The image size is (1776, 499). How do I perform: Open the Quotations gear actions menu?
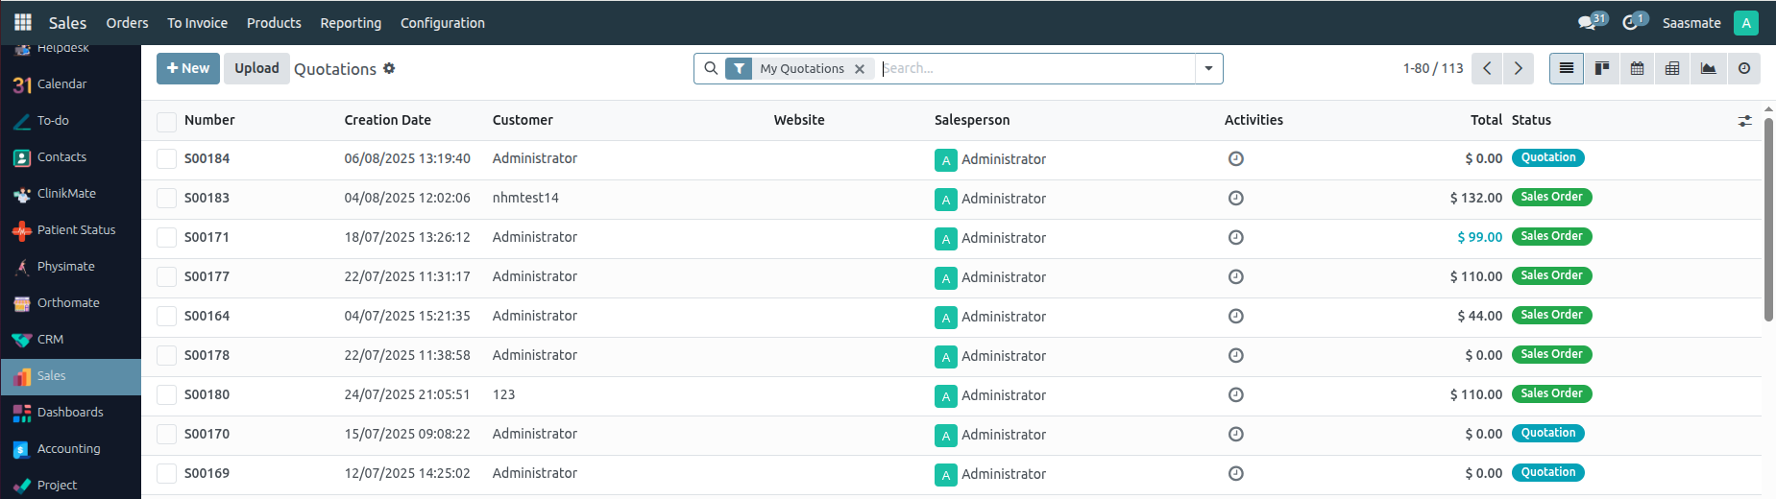pos(389,68)
